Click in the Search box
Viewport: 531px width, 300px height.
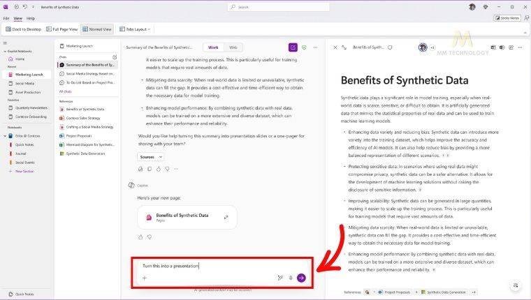(278, 7)
